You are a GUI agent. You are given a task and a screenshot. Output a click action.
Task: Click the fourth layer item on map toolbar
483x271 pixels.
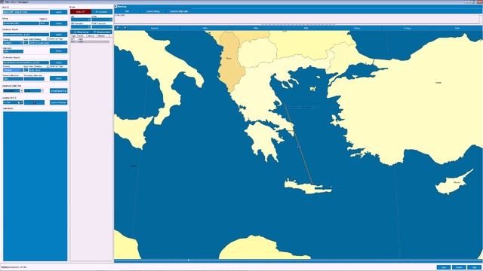click(x=306, y=28)
